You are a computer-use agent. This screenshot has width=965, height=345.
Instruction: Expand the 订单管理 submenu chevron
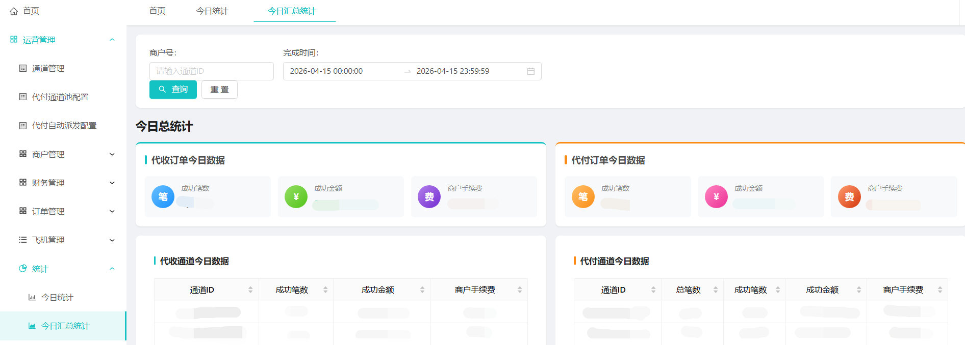112,211
